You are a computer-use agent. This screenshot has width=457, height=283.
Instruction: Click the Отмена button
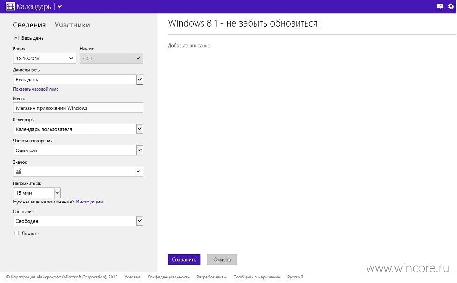(x=222, y=259)
